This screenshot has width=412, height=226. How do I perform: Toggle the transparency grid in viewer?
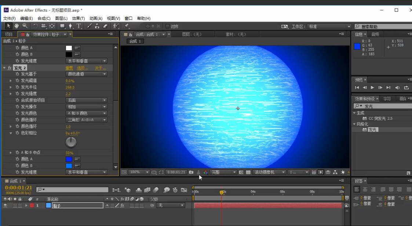248,172
